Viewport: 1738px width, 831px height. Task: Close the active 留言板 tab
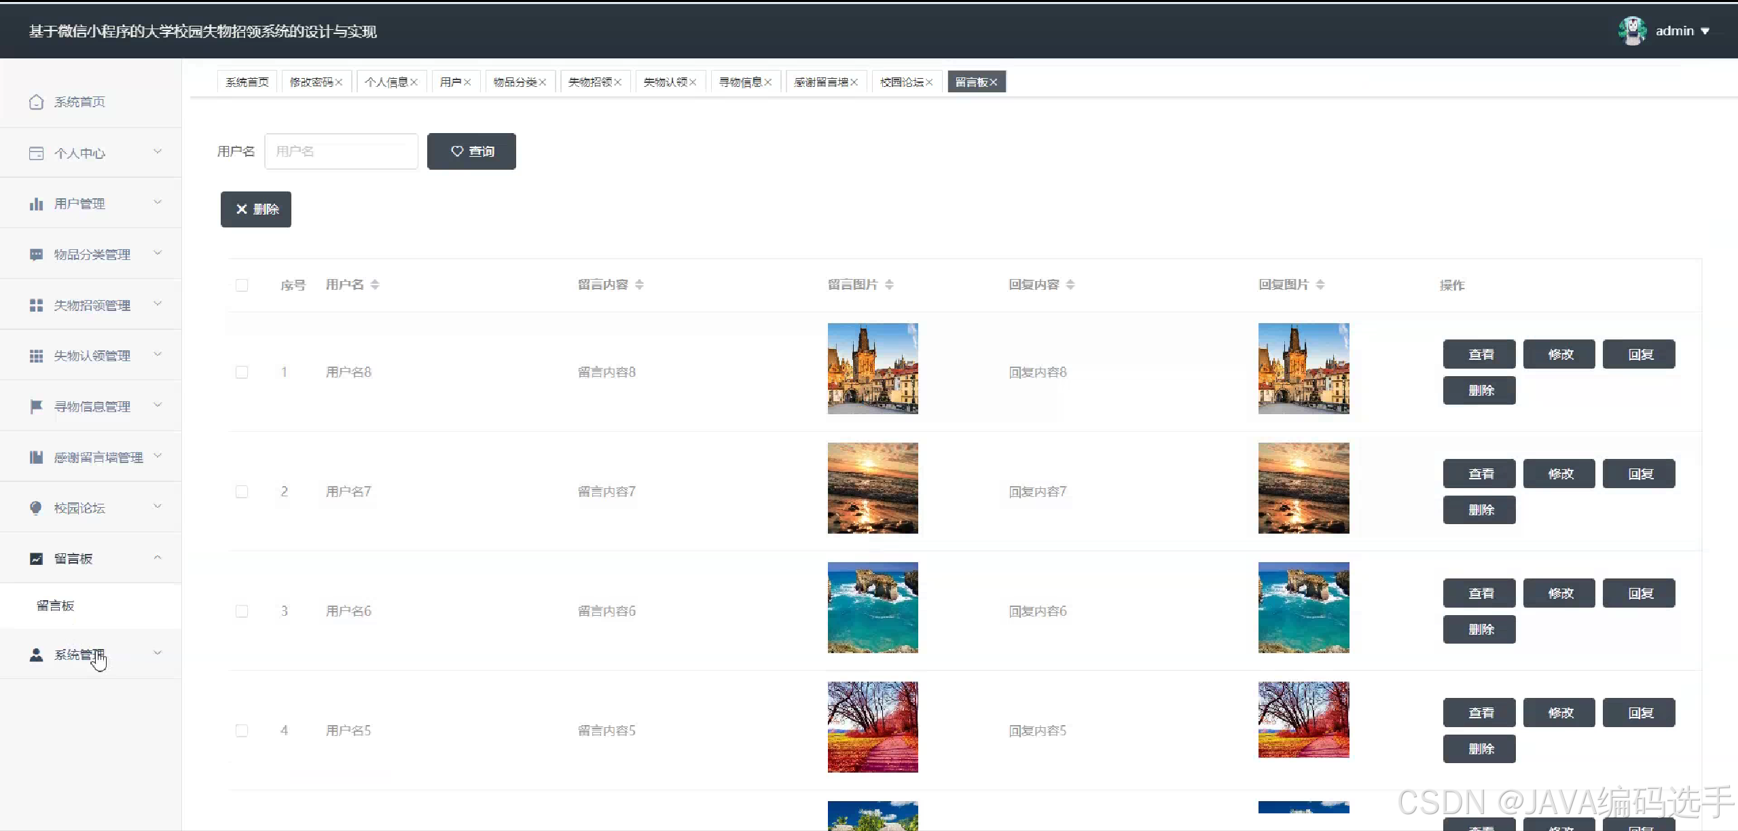993,82
